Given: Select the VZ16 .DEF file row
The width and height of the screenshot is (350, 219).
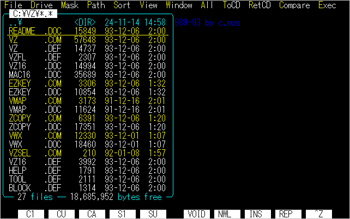Looking at the screenshot, I should click(87, 162).
